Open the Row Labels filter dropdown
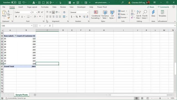Viewport: 177px width, 100px height. [15, 36]
